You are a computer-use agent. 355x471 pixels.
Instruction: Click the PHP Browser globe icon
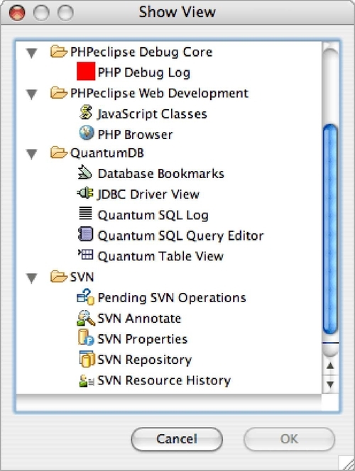(x=87, y=133)
